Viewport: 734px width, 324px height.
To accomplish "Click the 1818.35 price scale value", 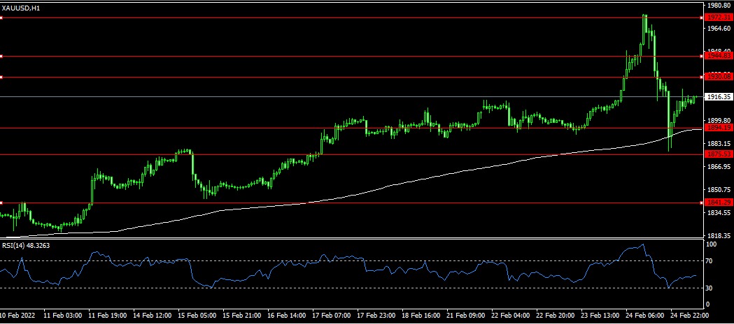I will point(719,235).
